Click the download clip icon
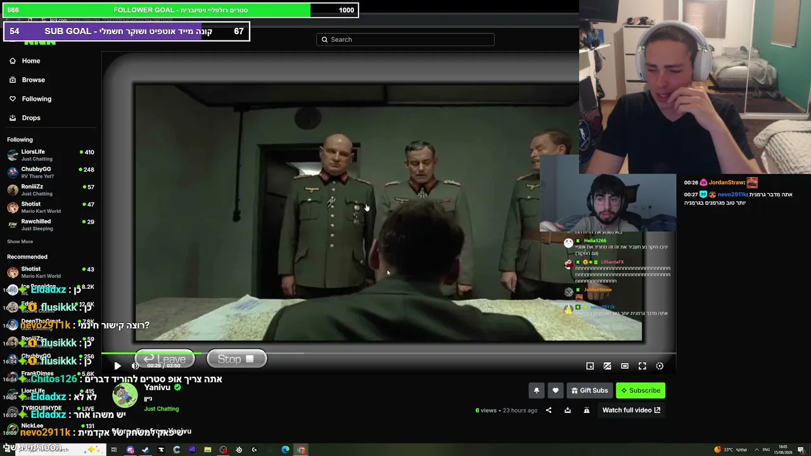 click(x=568, y=410)
